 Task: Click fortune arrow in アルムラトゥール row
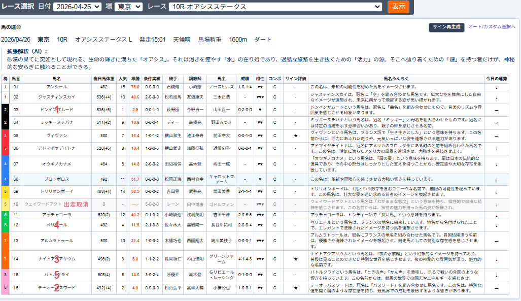tap(497, 241)
